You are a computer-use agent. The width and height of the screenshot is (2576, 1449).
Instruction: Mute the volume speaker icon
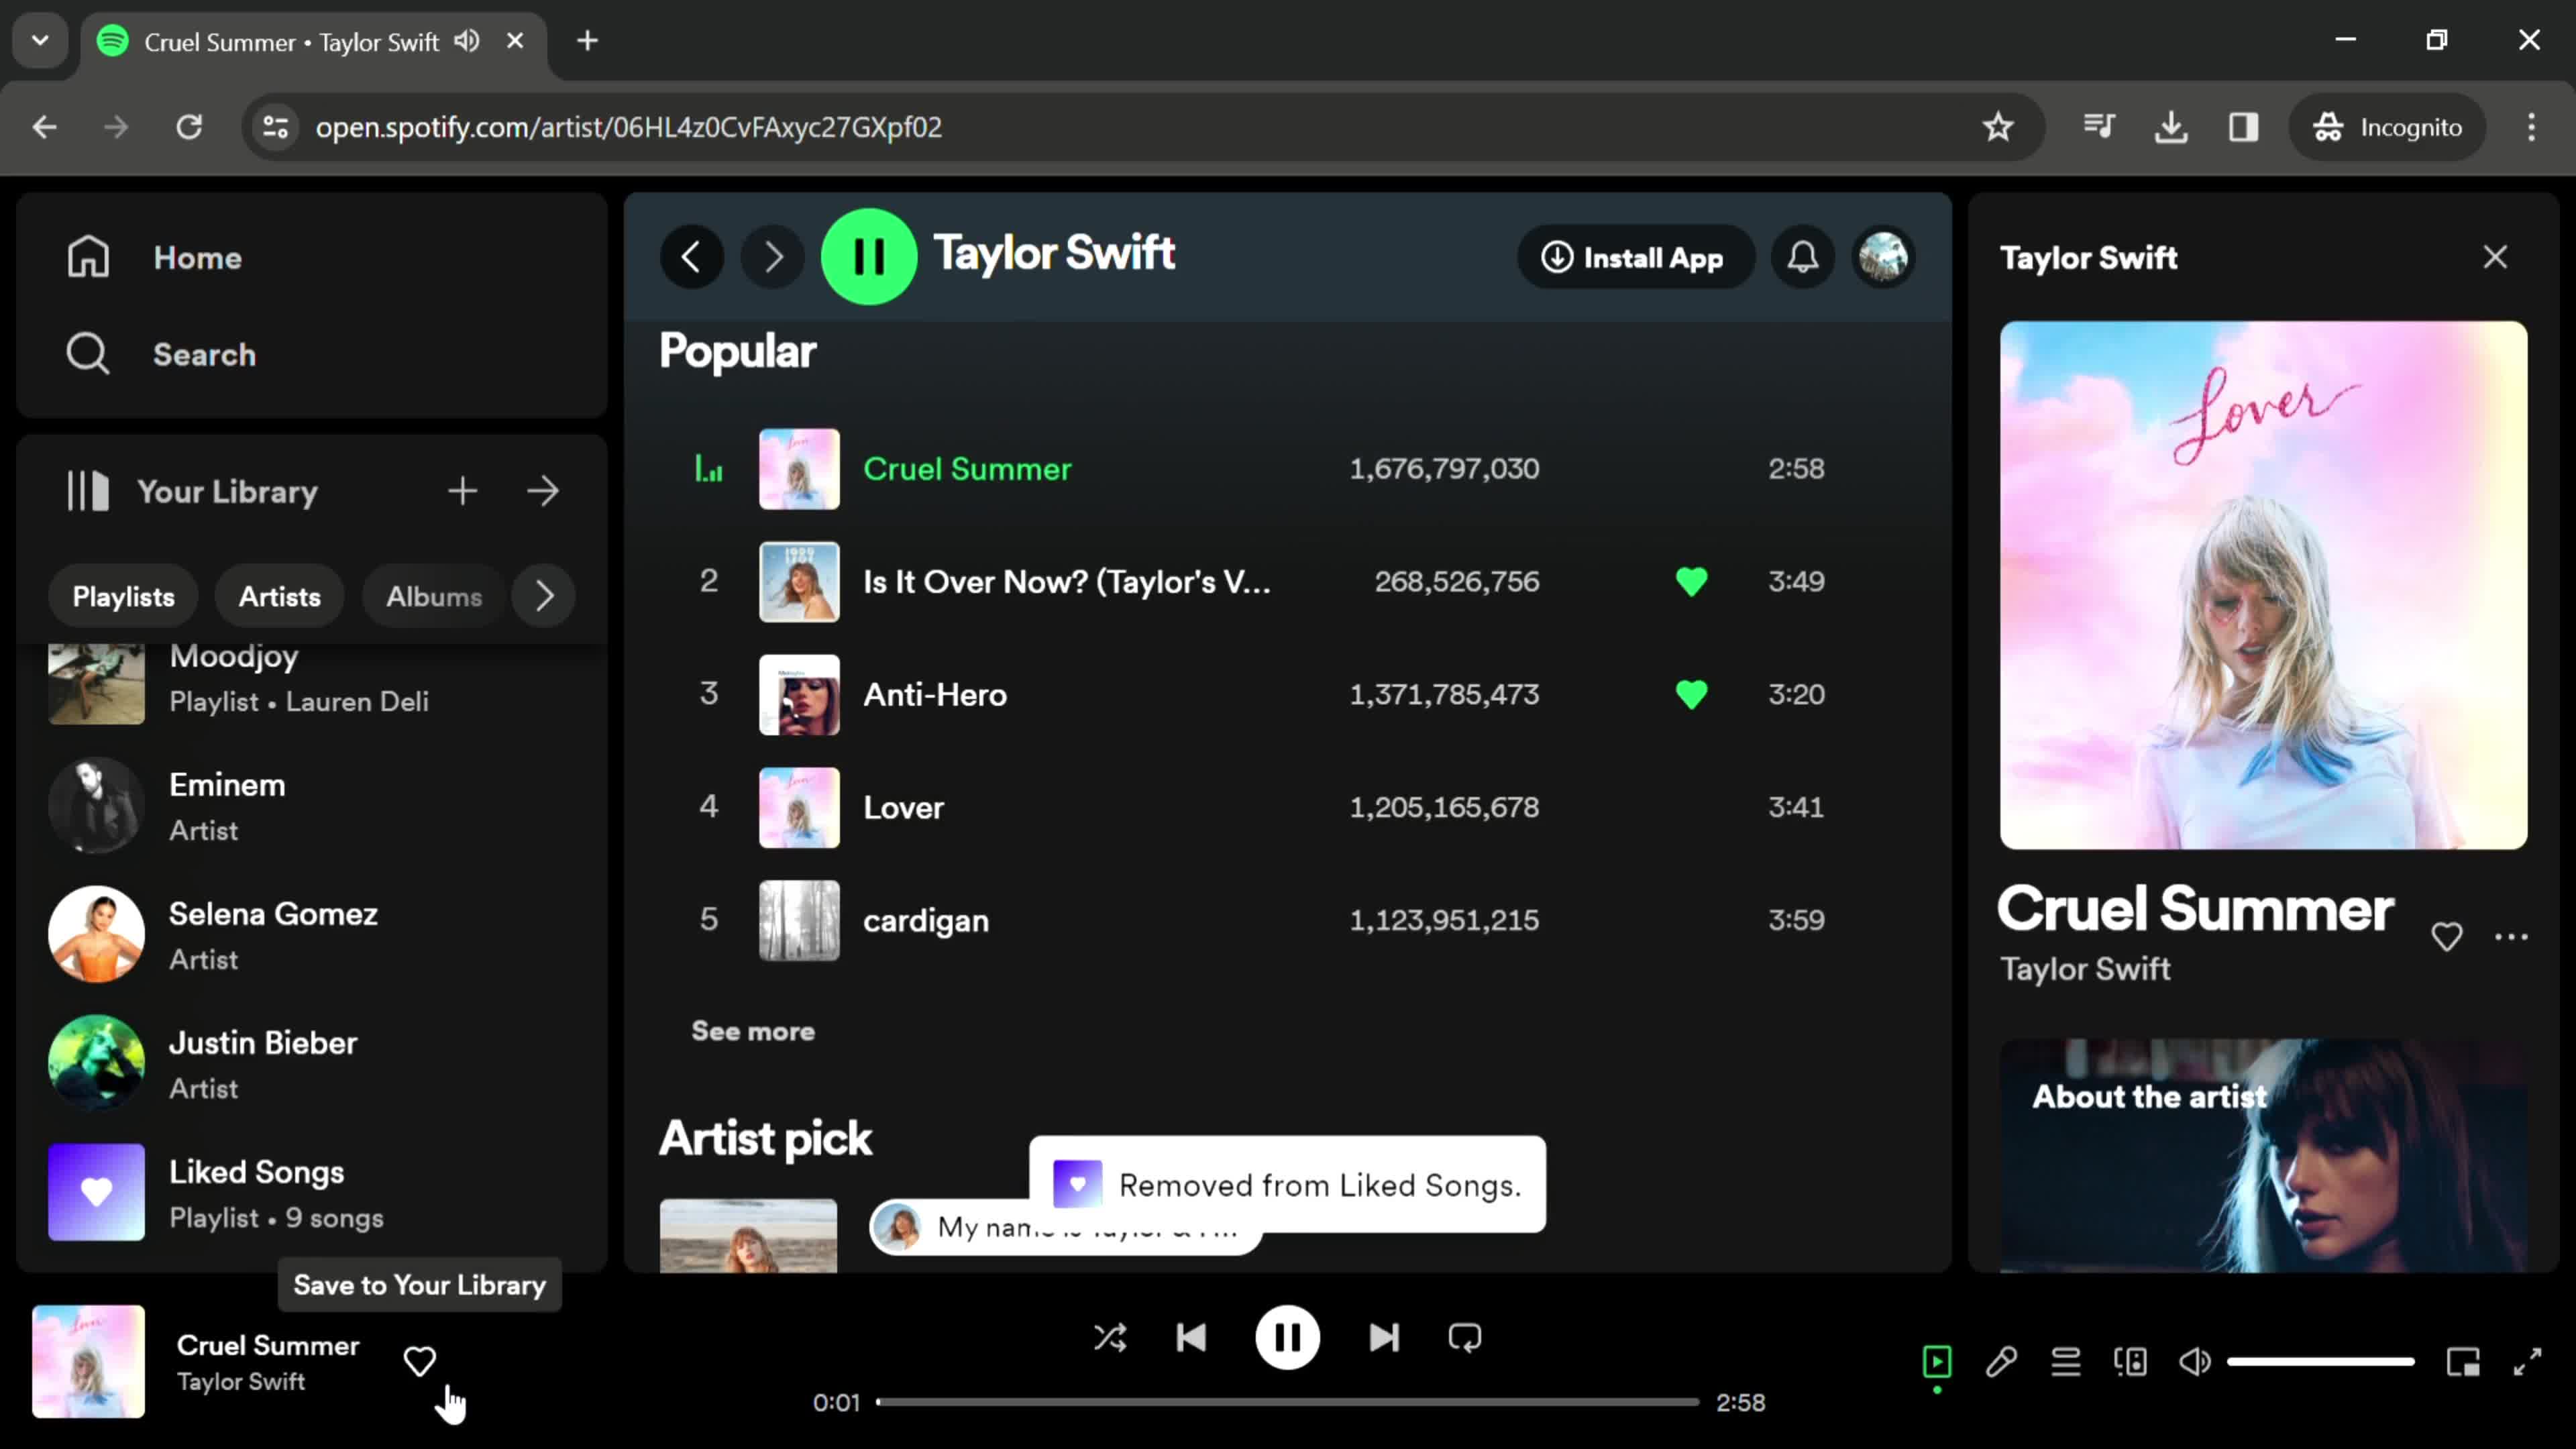tap(2194, 1361)
